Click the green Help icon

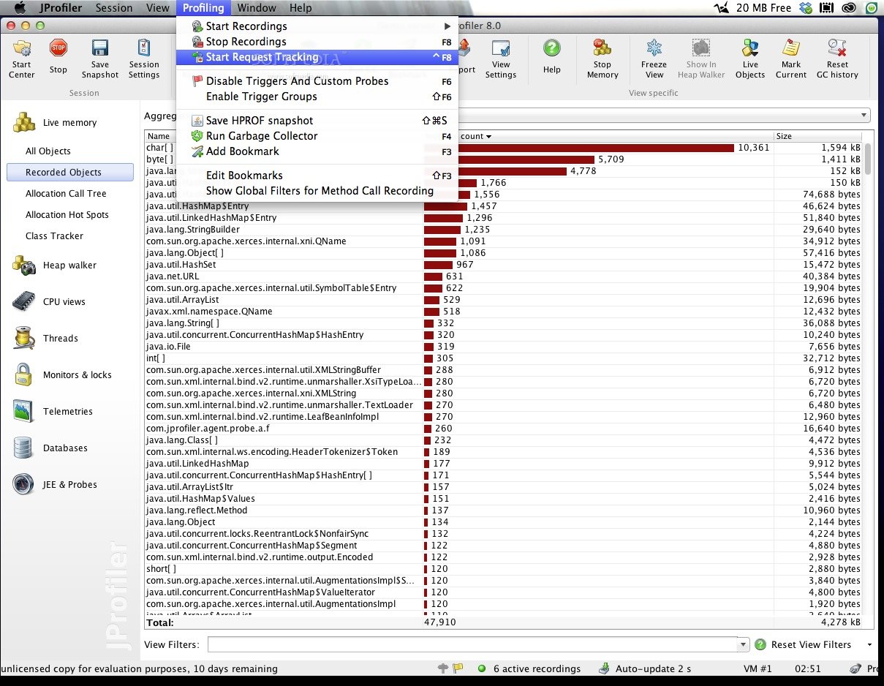pos(552,49)
